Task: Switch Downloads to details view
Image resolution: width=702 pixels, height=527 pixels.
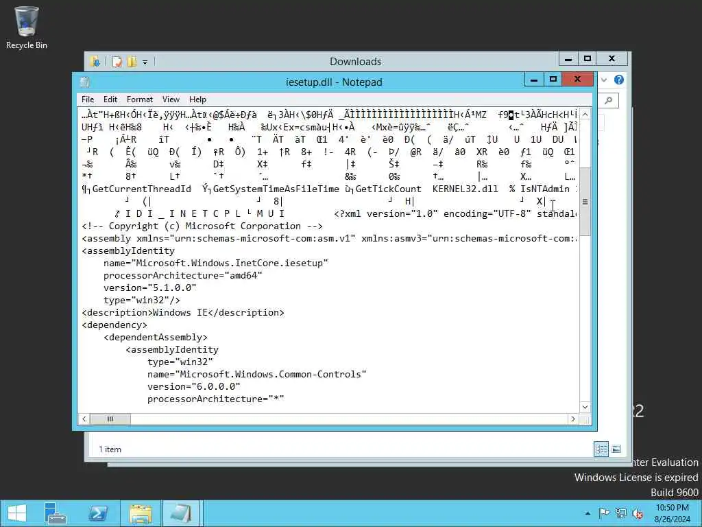Action: tap(601, 449)
